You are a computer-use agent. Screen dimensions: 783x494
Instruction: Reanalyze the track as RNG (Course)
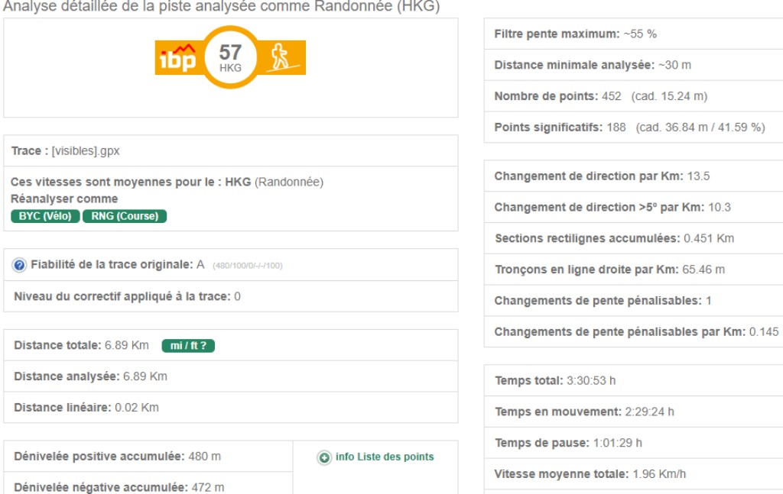click(x=125, y=216)
